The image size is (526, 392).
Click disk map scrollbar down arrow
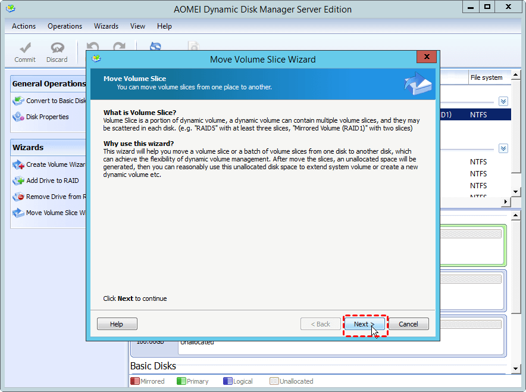(516, 369)
